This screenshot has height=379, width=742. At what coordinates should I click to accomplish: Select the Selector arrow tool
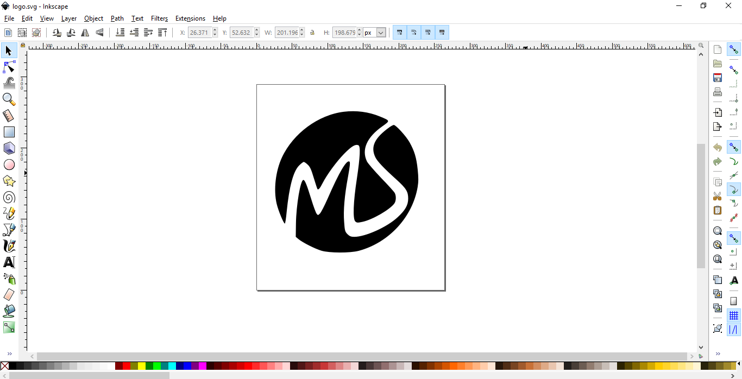point(9,51)
